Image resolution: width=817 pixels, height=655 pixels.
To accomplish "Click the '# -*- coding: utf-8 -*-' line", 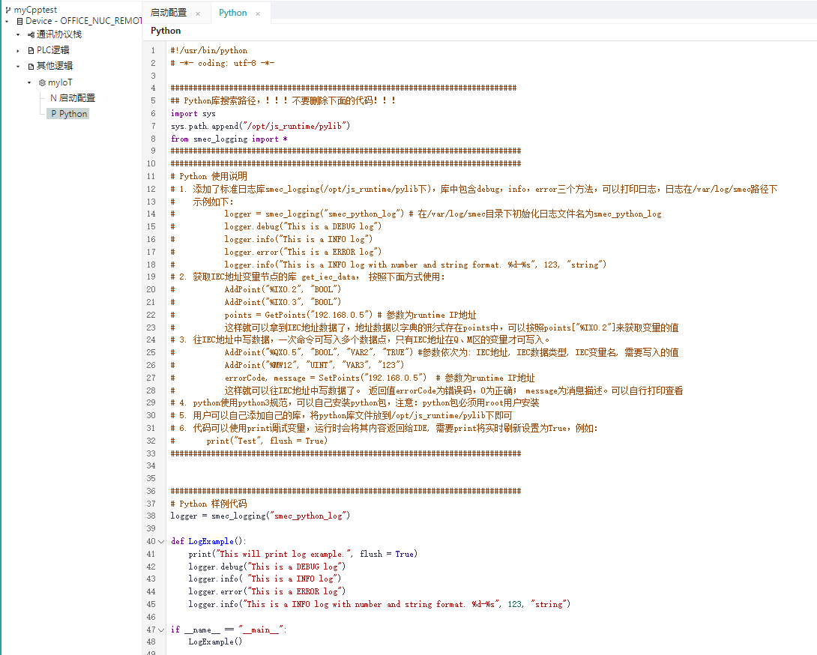I will (223, 63).
